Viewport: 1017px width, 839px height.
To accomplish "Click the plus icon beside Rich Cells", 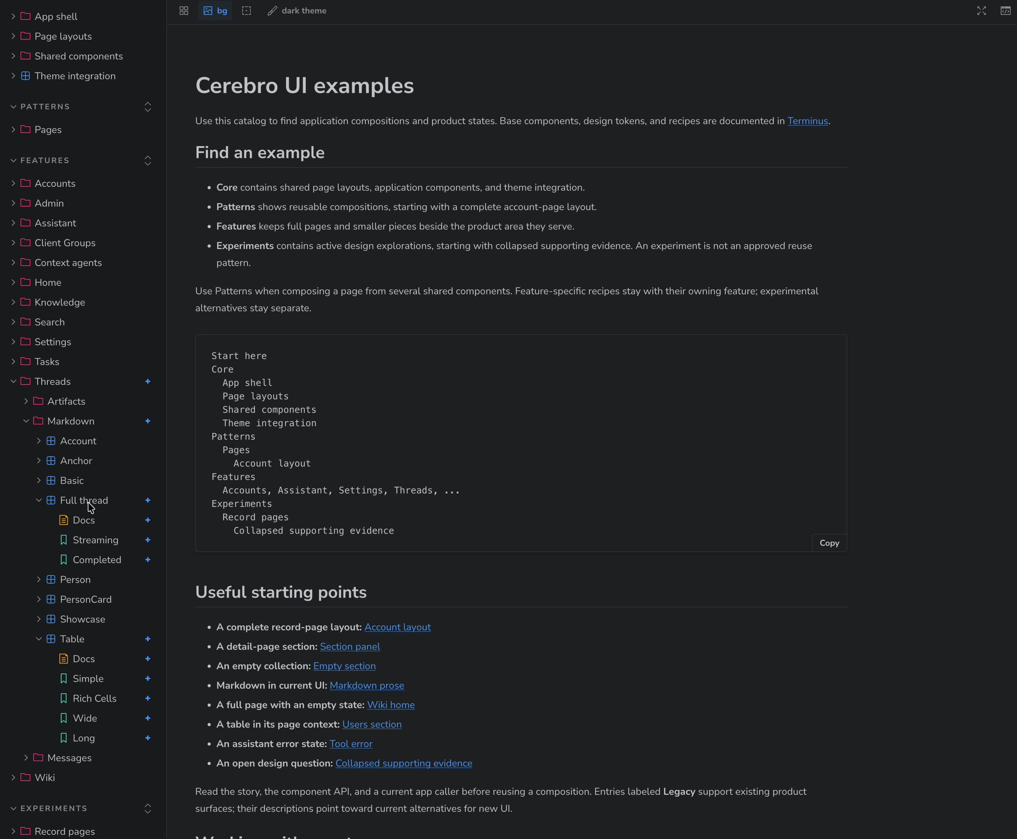I will point(148,699).
